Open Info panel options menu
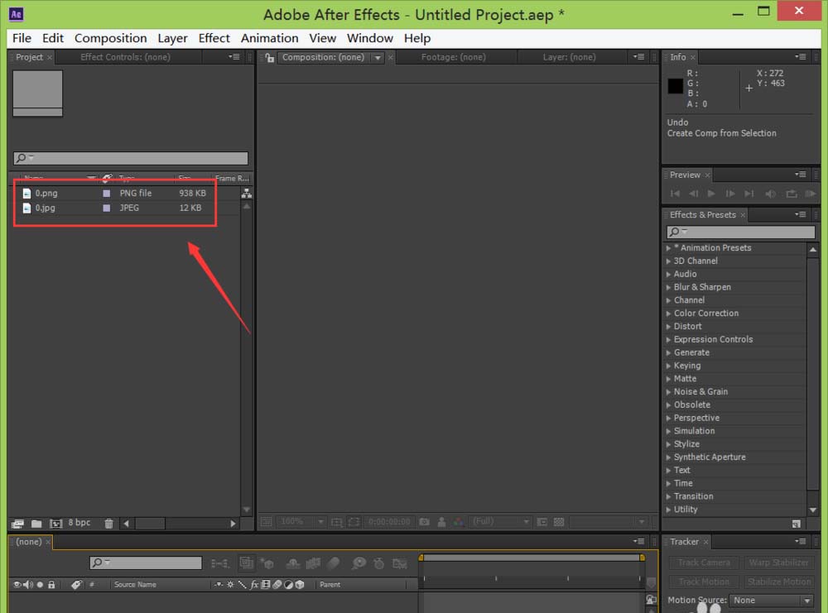The image size is (828, 613). [800, 56]
